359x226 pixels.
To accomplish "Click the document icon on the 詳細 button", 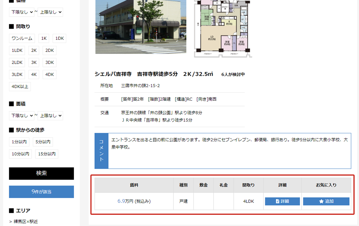I will pyautogui.click(x=278, y=201).
